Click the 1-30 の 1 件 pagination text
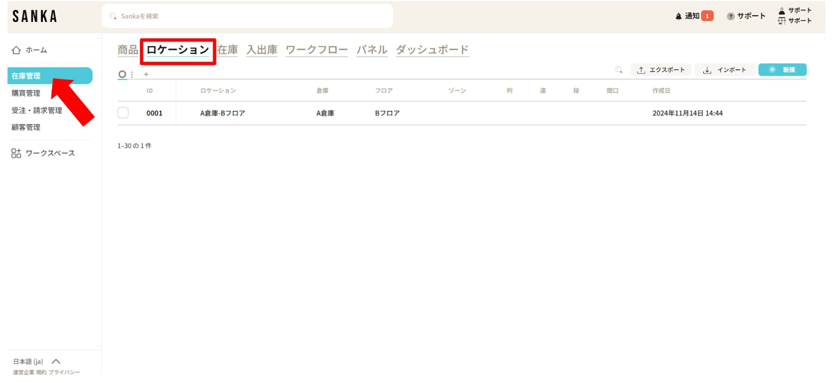Screen dimensions: 833x383 tap(134, 146)
